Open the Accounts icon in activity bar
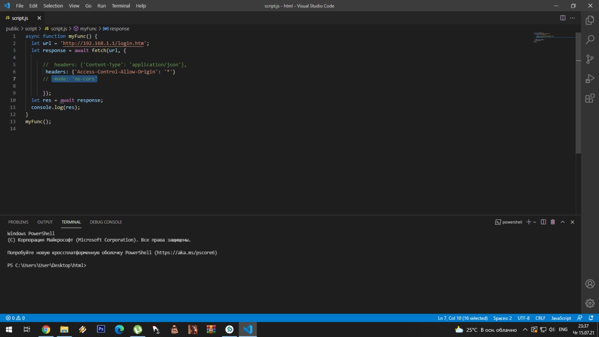This screenshot has width=599, height=337. pos(590,284)
